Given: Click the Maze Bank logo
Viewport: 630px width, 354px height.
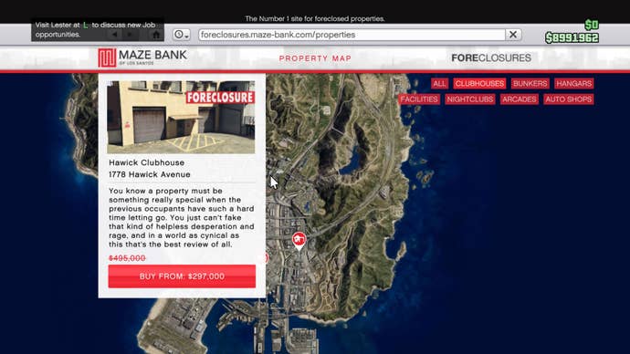Looking at the screenshot, I should (x=142, y=57).
